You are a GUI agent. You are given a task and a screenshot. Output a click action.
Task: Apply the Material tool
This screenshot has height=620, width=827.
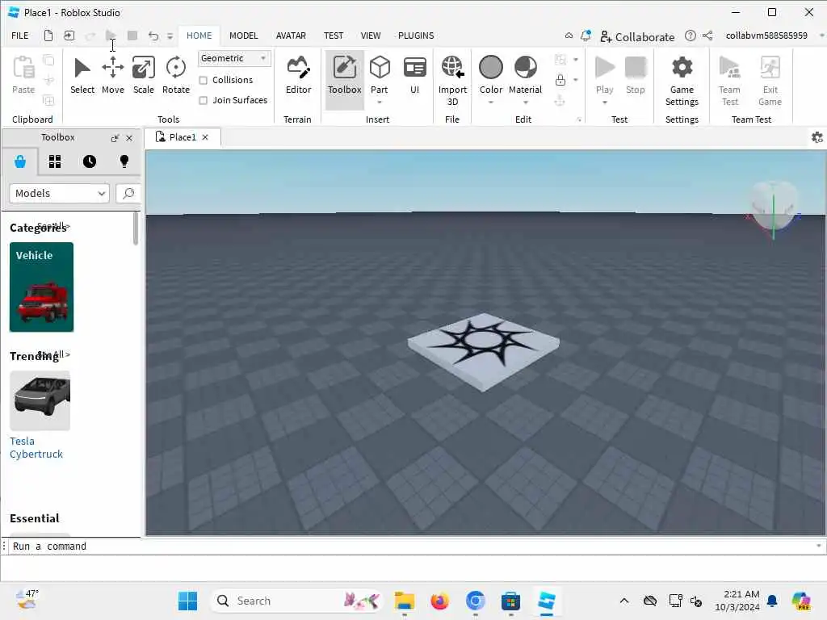[525, 75]
